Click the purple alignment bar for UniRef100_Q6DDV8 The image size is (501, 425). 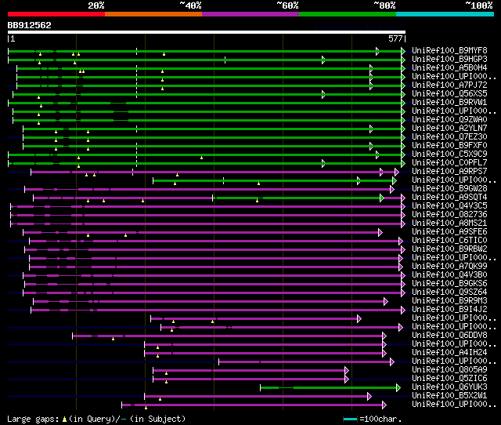[229, 336]
